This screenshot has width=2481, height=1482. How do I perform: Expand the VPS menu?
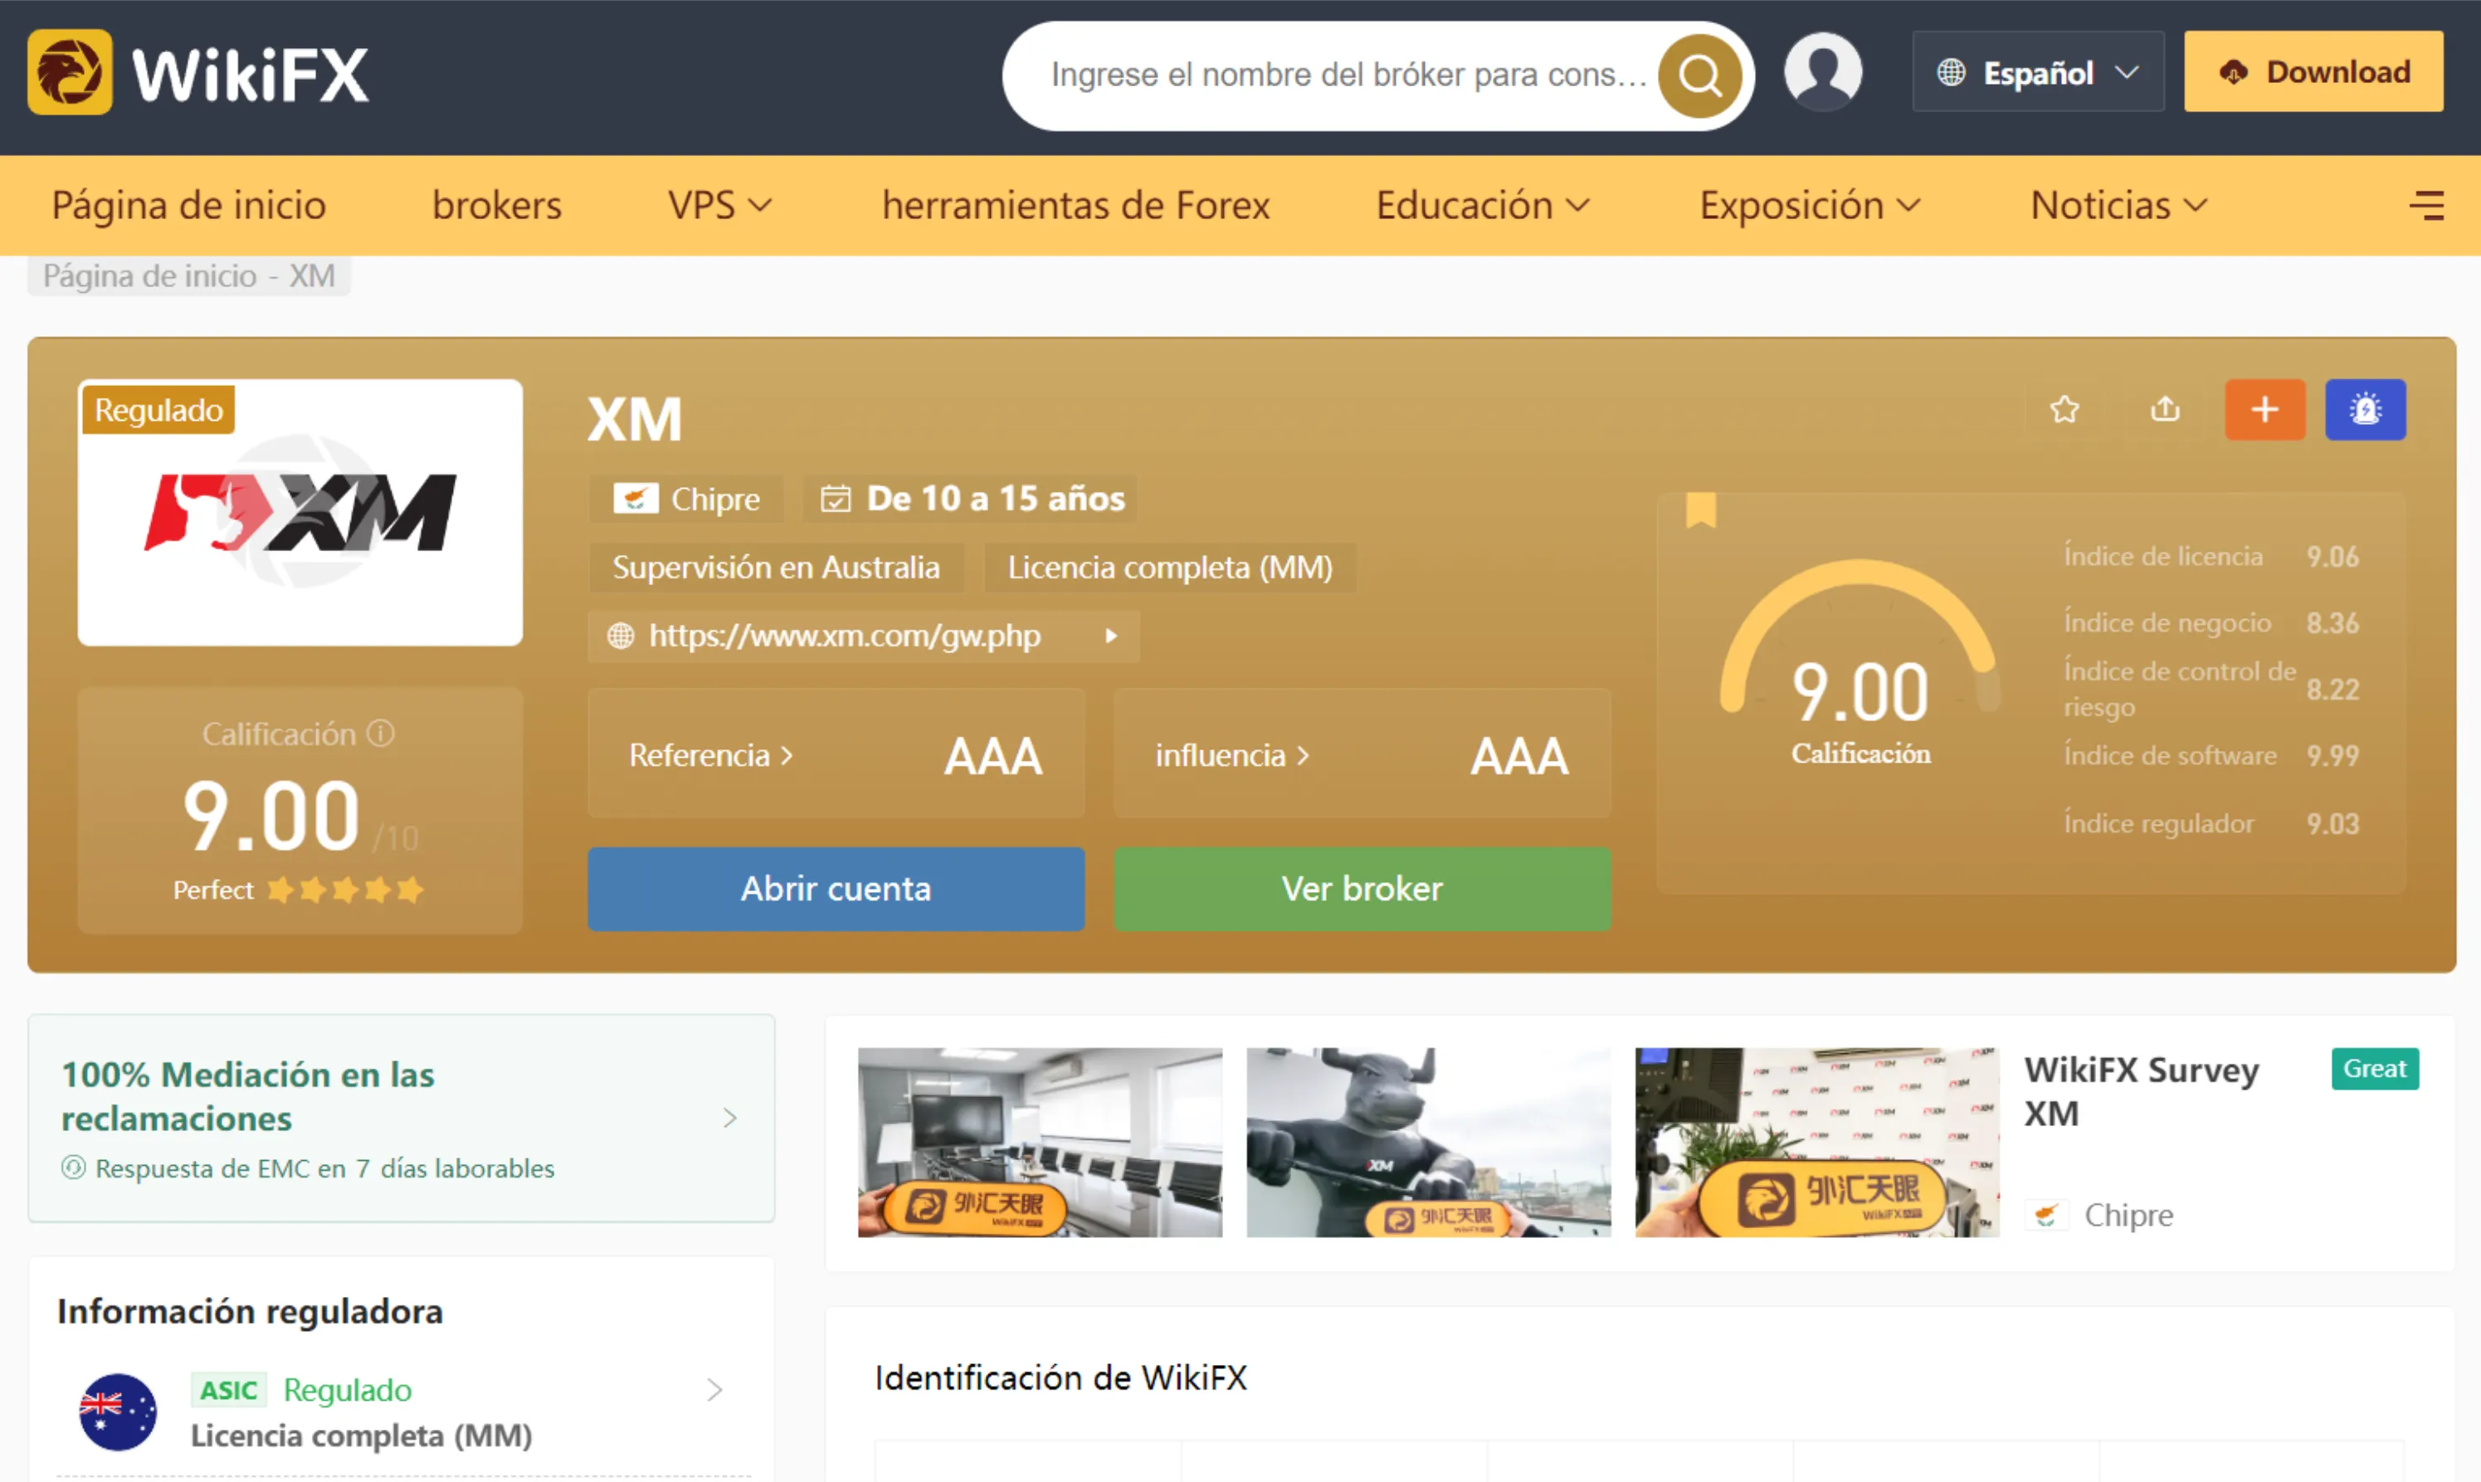720,206
